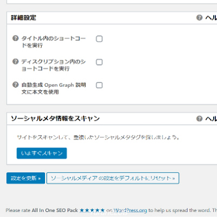The height and width of the screenshot is (217, 217).
Task: Collapse the ソーシャルメタ情報をスキャン panel title
Action: 55,119
